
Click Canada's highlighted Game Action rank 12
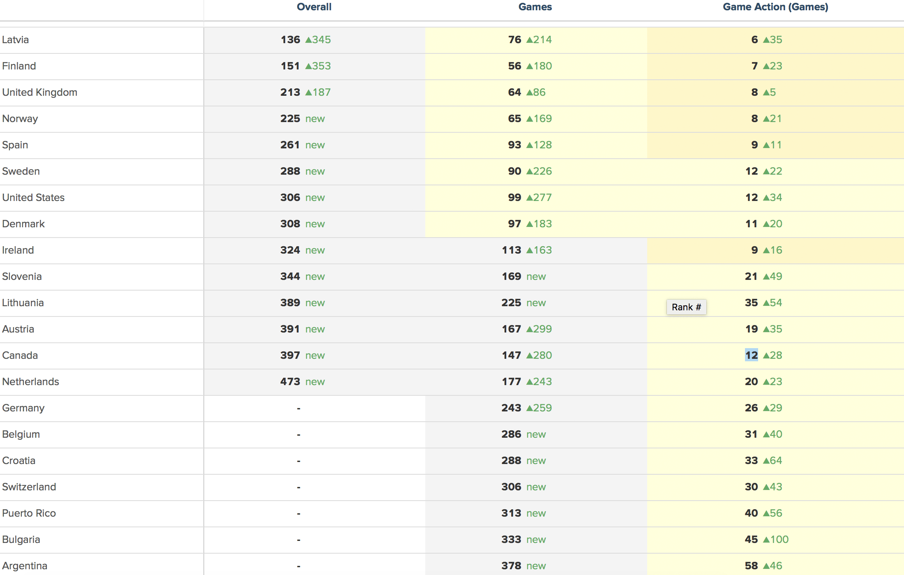pyautogui.click(x=751, y=356)
